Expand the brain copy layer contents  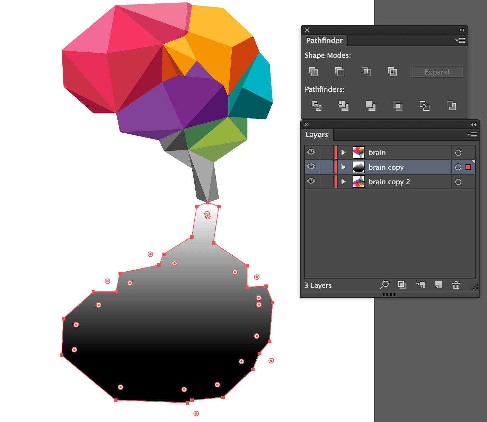343,167
